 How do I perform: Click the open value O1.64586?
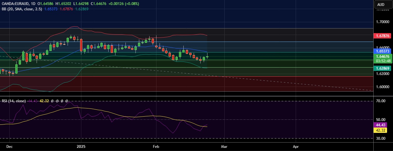[x=46, y=4]
